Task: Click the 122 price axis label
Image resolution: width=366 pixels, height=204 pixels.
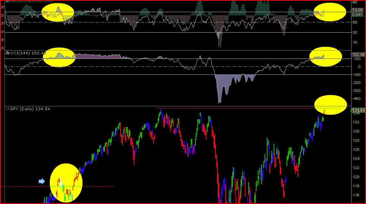Action: [356, 168]
